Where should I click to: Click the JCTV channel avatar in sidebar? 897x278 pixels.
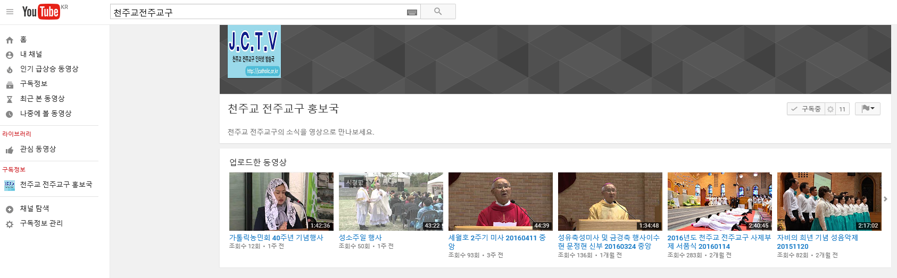coord(10,185)
